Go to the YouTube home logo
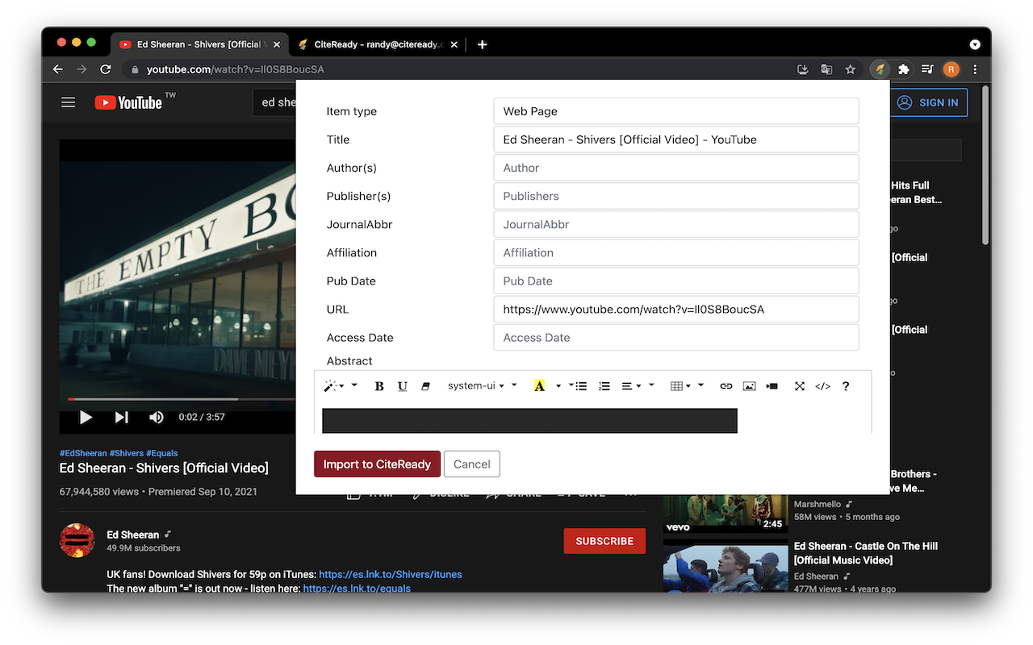Image resolution: width=1033 pixels, height=645 pixels. [x=129, y=102]
